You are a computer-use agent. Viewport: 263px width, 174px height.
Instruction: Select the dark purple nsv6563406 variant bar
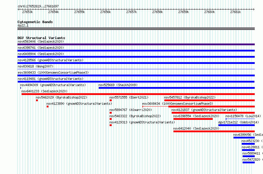point(136,44)
